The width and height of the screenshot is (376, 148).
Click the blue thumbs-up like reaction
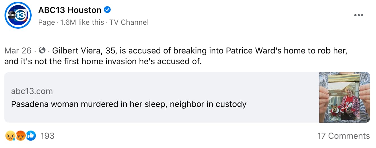(x=30, y=136)
